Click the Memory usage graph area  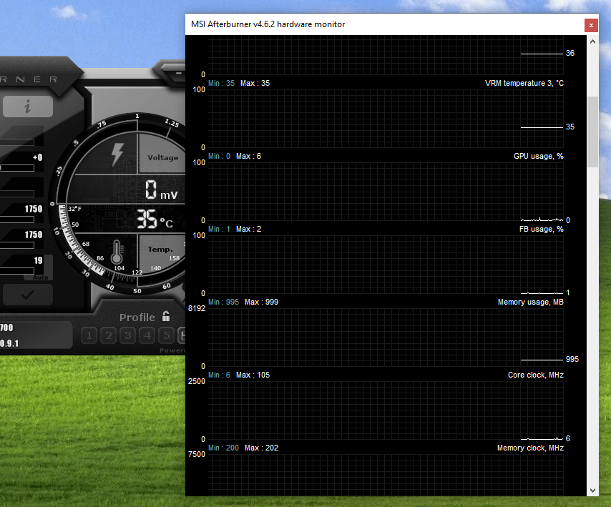386,338
